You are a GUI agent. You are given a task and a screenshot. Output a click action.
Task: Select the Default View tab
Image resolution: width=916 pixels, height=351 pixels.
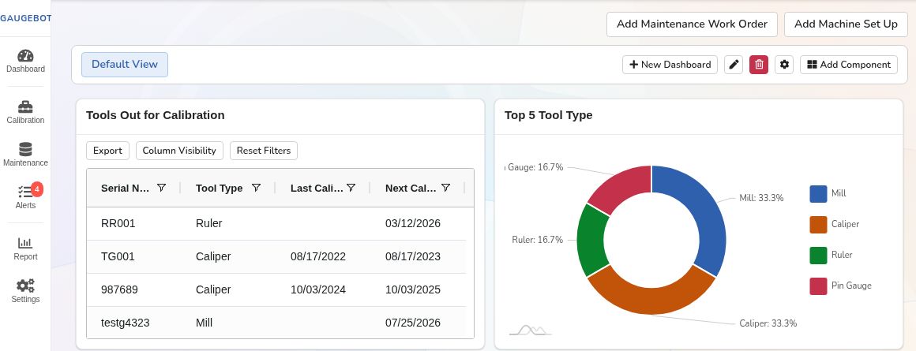pos(125,65)
